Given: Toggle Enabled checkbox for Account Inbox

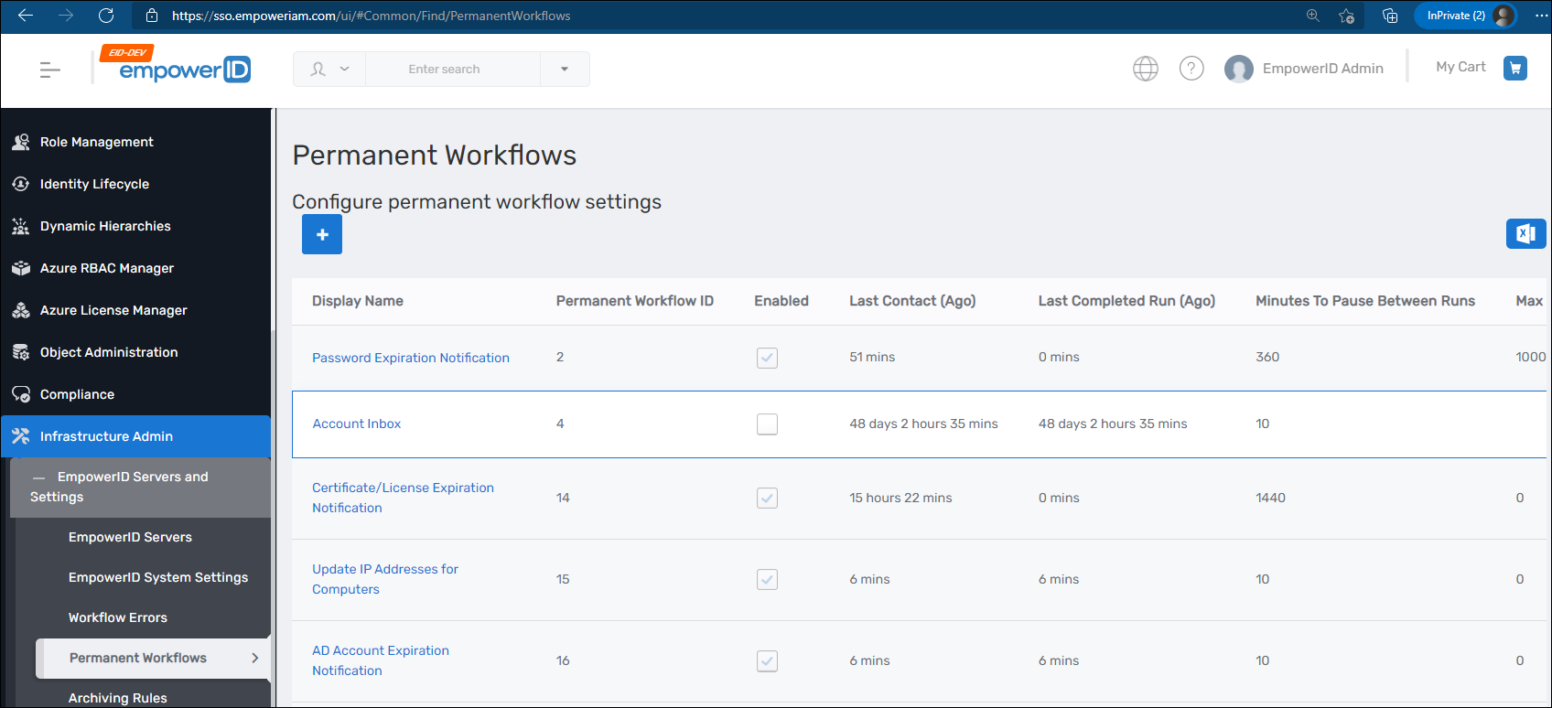Looking at the screenshot, I should [x=768, y=424].
